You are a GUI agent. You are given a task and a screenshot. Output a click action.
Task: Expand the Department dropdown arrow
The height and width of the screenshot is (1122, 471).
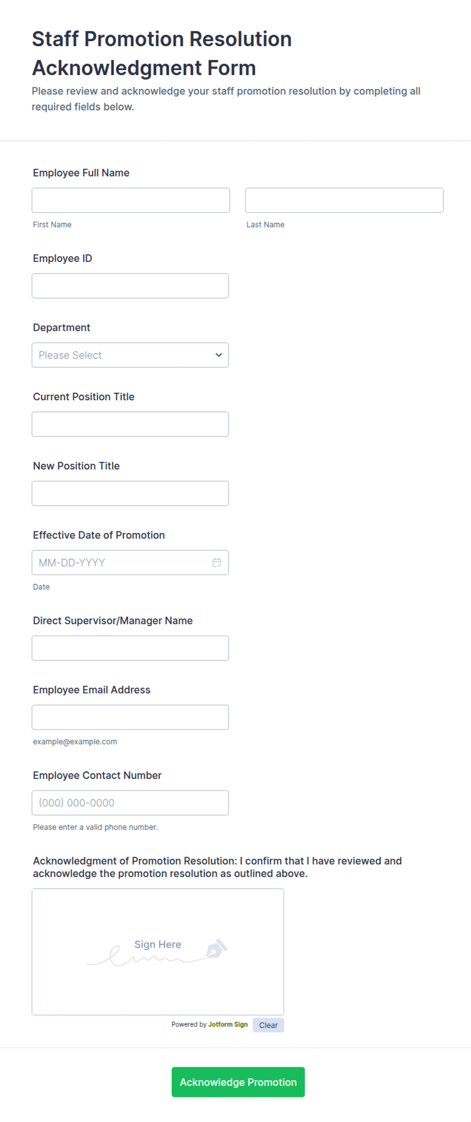pos(219,355)
